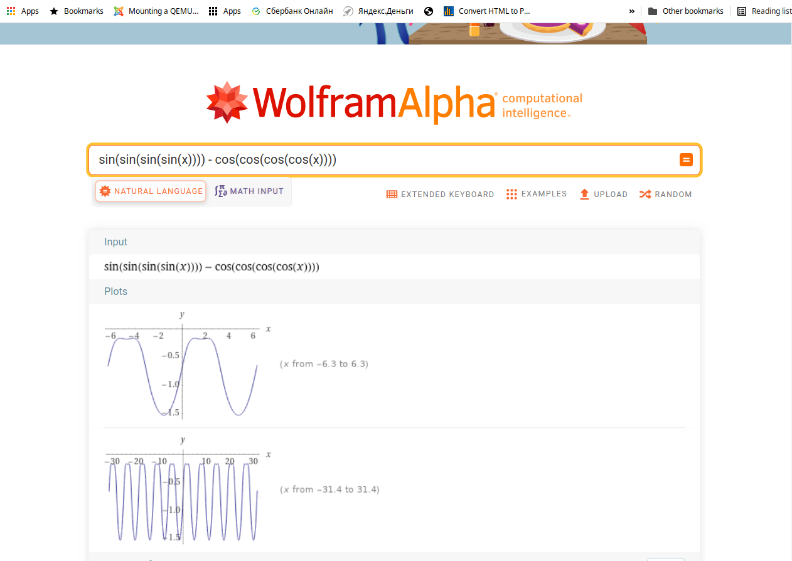Screen dimensions: 792x561
Task: Click the Plots section header
Action: pyautogui.click(x=394, y=291)
